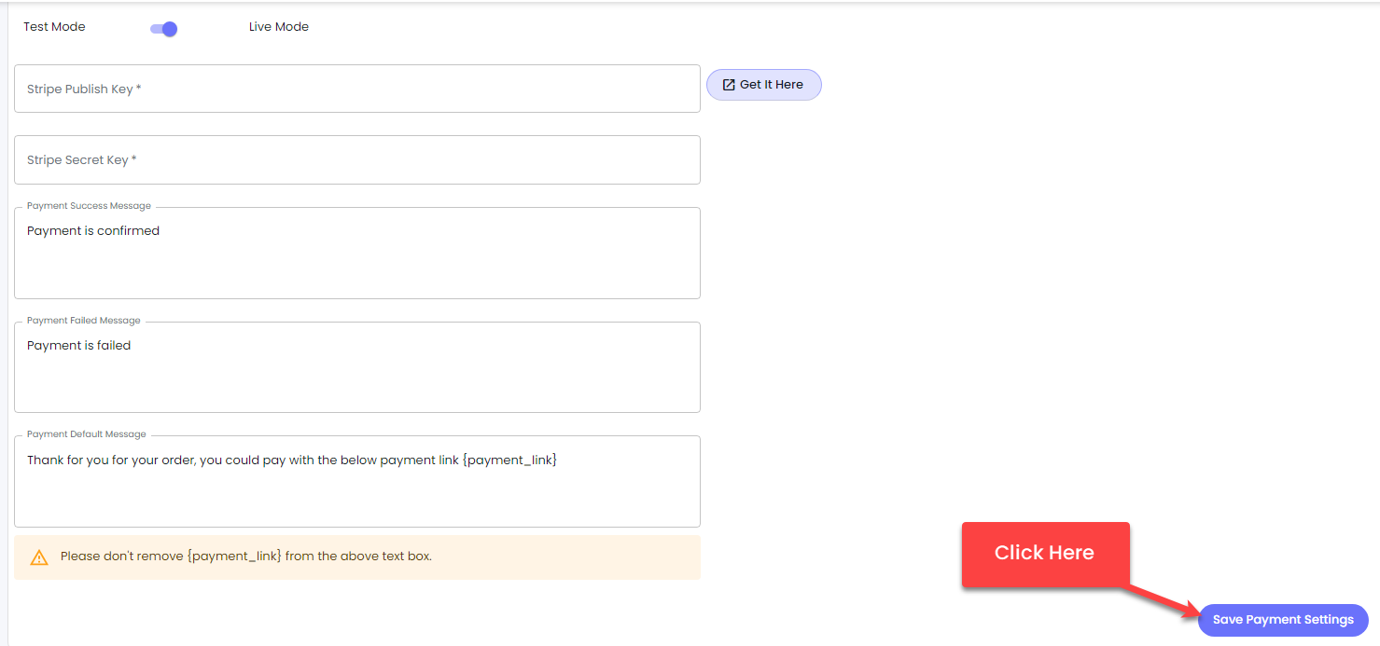The height and width of the screenshot is (646, 1380).
Task: Focus the Stripe Secret Key field
Action: [357, 159]
